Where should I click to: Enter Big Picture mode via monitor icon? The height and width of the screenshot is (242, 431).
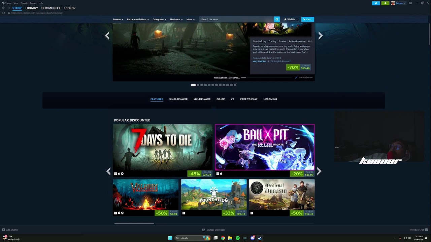pos(410,3)
